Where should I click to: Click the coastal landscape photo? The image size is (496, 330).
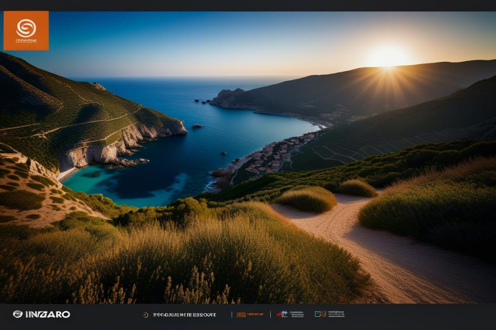click(248, 158)
